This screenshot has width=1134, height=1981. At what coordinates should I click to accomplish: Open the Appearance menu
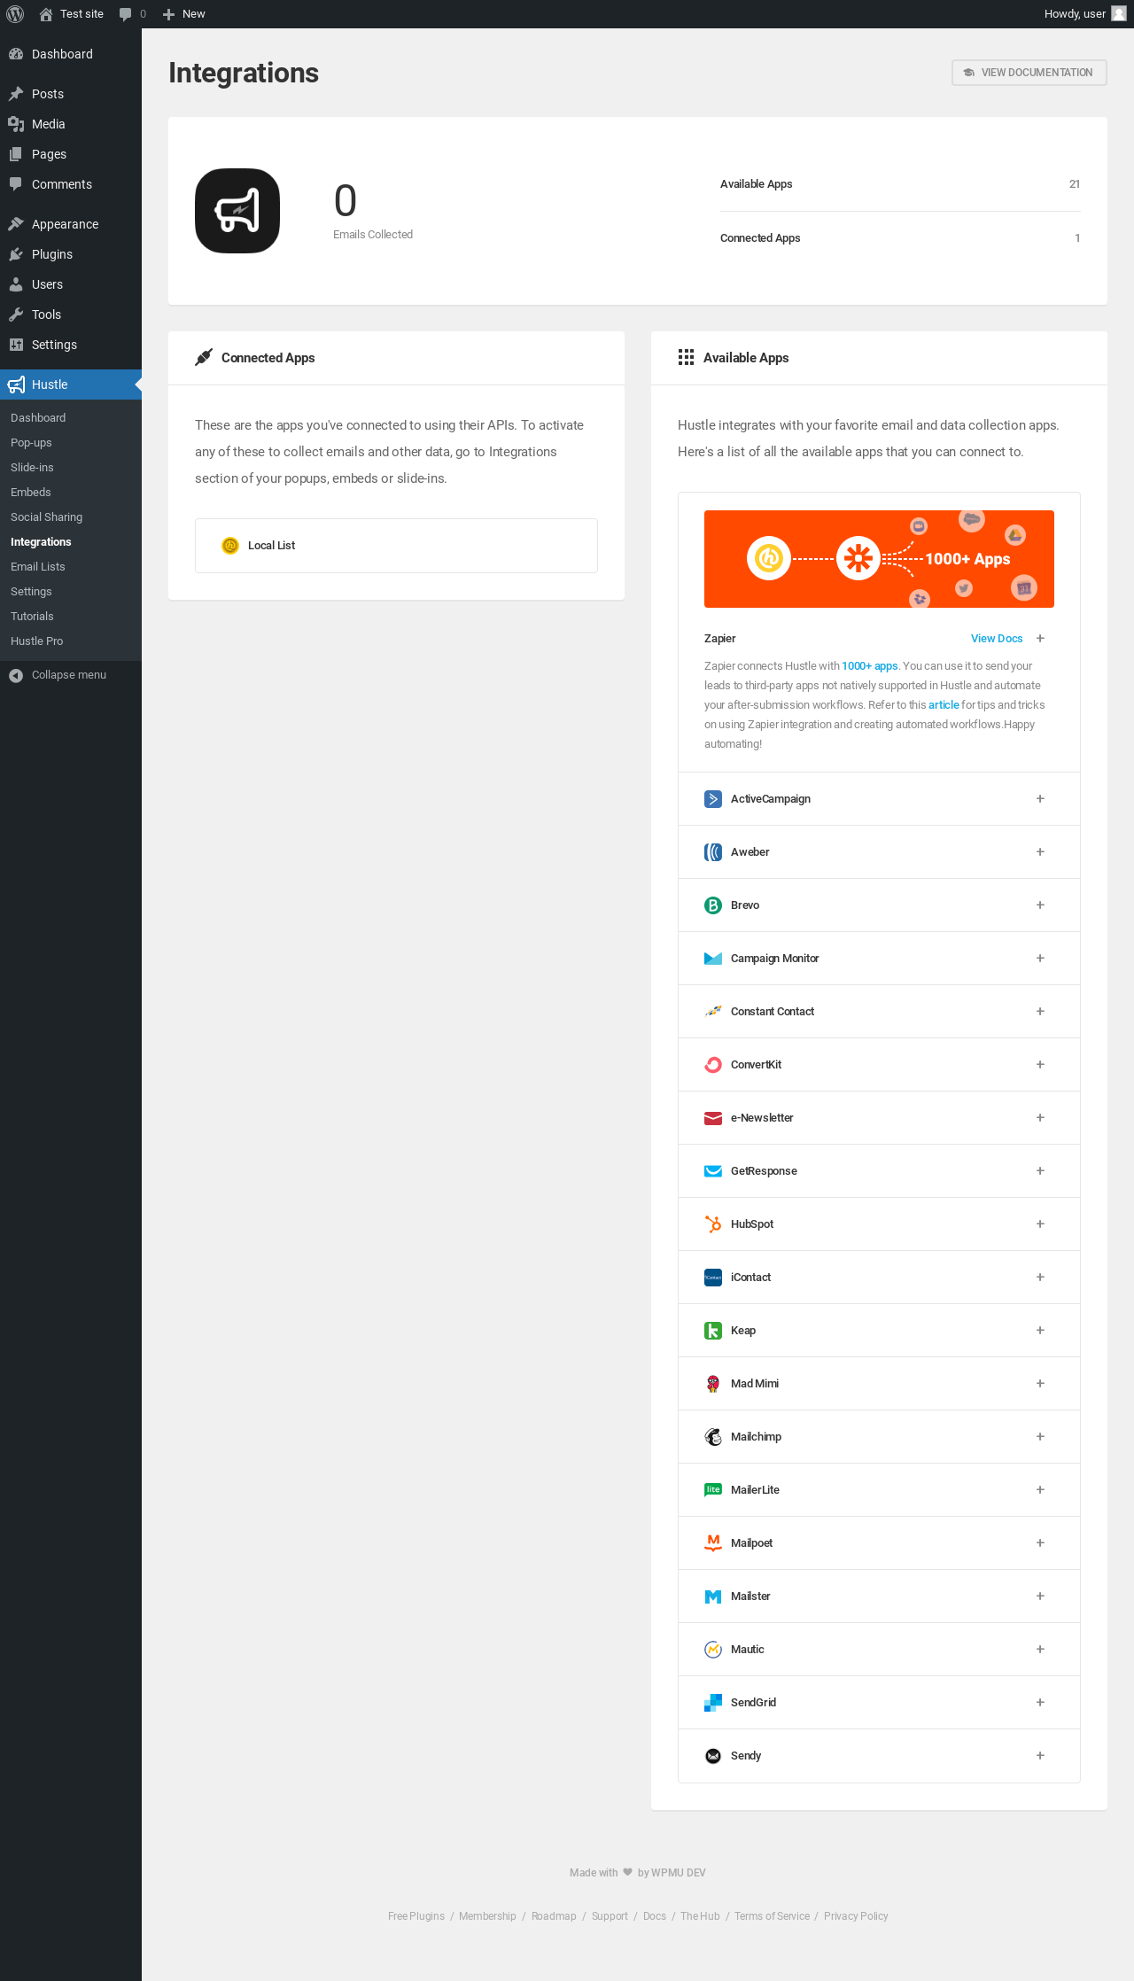coord(71,224)
